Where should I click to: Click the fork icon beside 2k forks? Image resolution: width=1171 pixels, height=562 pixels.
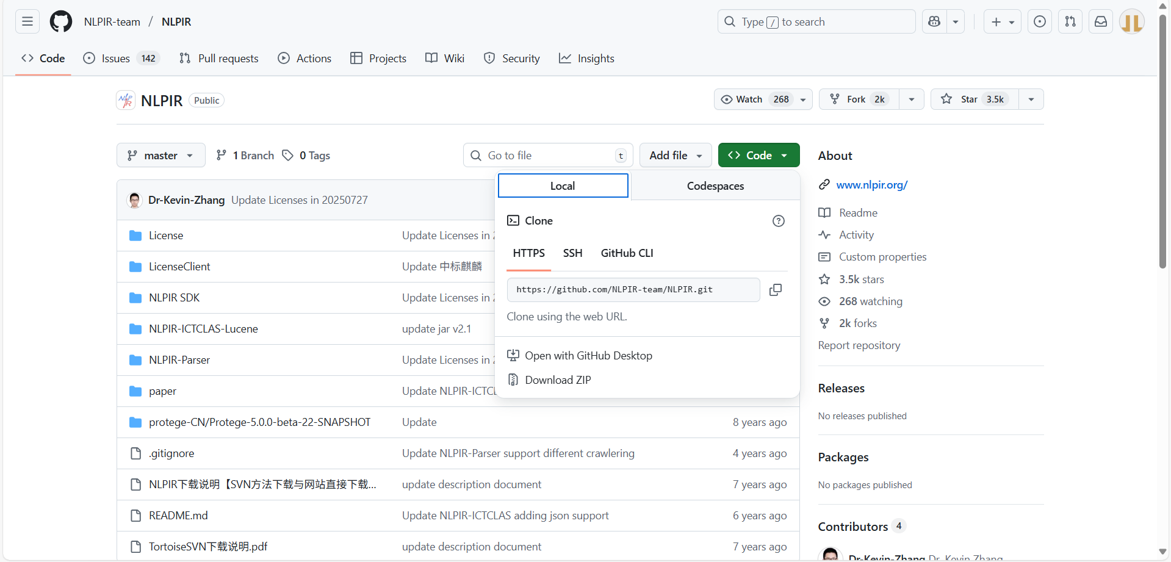click(824, 323)
